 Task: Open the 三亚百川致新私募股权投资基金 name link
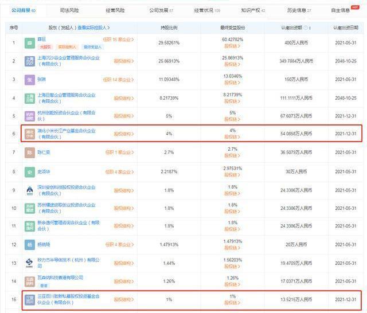(68, 299)
